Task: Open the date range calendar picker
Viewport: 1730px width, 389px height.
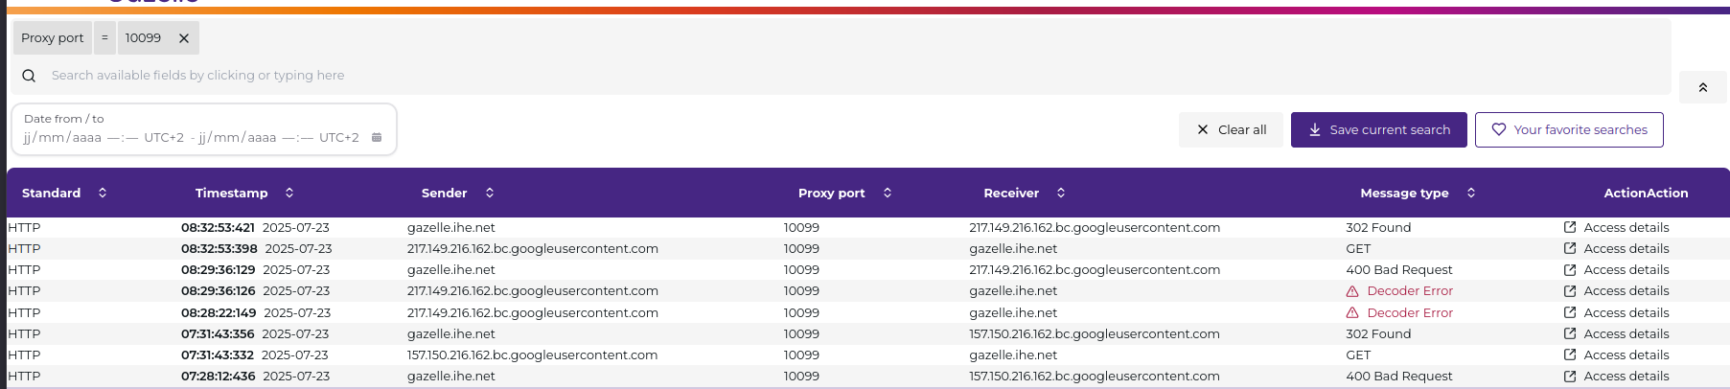Action: point(377,138)
